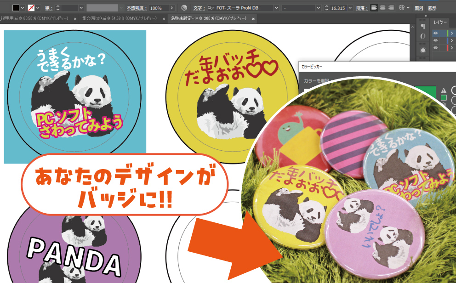Hide the top green-labeled layer
The height and width of the screenshot is (283, 456).
click(436, 33)
